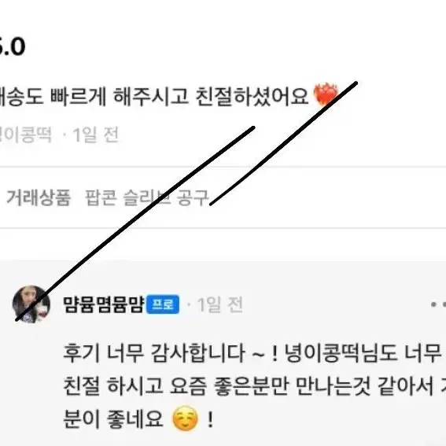Click the smiling face emoji in reply
Screen dimensions: 446x446
coord(185,418)
